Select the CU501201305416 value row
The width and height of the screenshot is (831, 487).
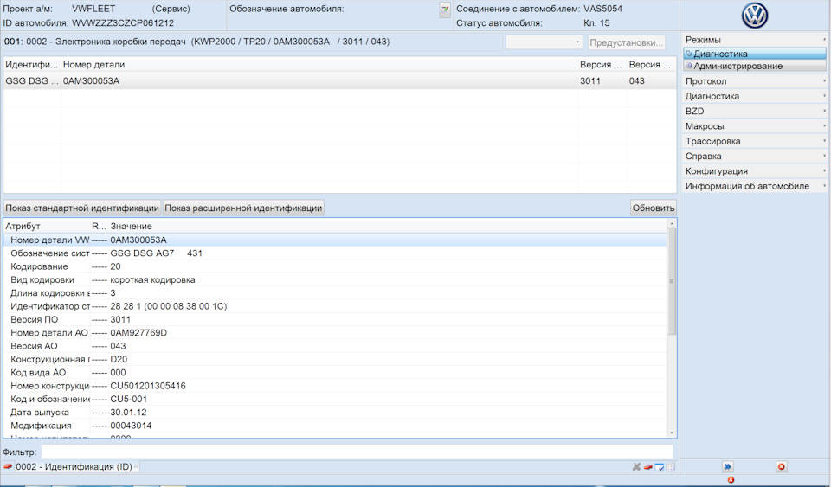point(335,386)
